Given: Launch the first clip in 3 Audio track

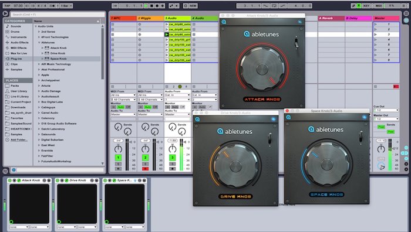Looking at the screenshot, I should pos(167,25).
